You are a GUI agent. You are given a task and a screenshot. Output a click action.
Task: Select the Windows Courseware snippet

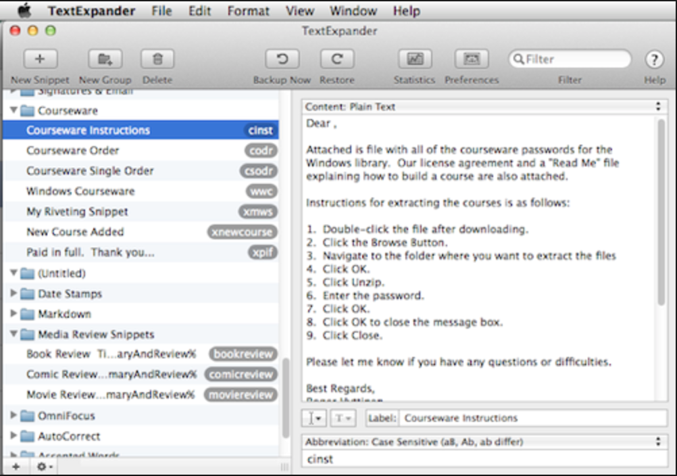coord(141,191)
